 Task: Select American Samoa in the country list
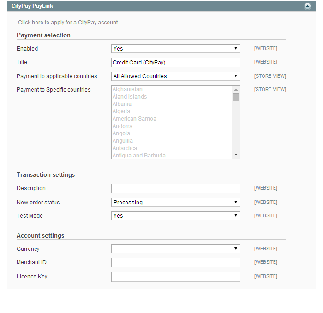point(134,119)
